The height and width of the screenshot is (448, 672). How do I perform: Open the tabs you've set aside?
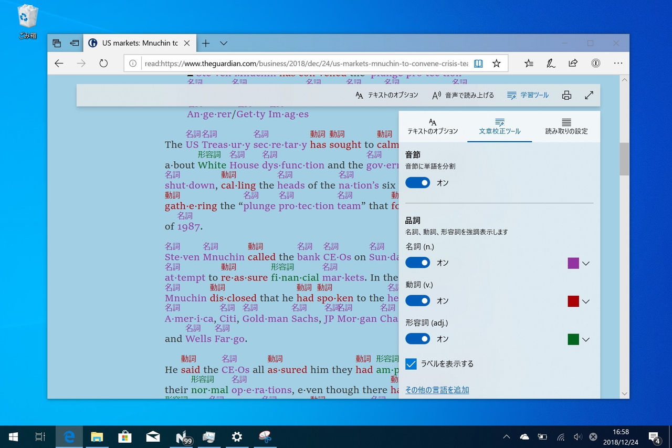57,43
